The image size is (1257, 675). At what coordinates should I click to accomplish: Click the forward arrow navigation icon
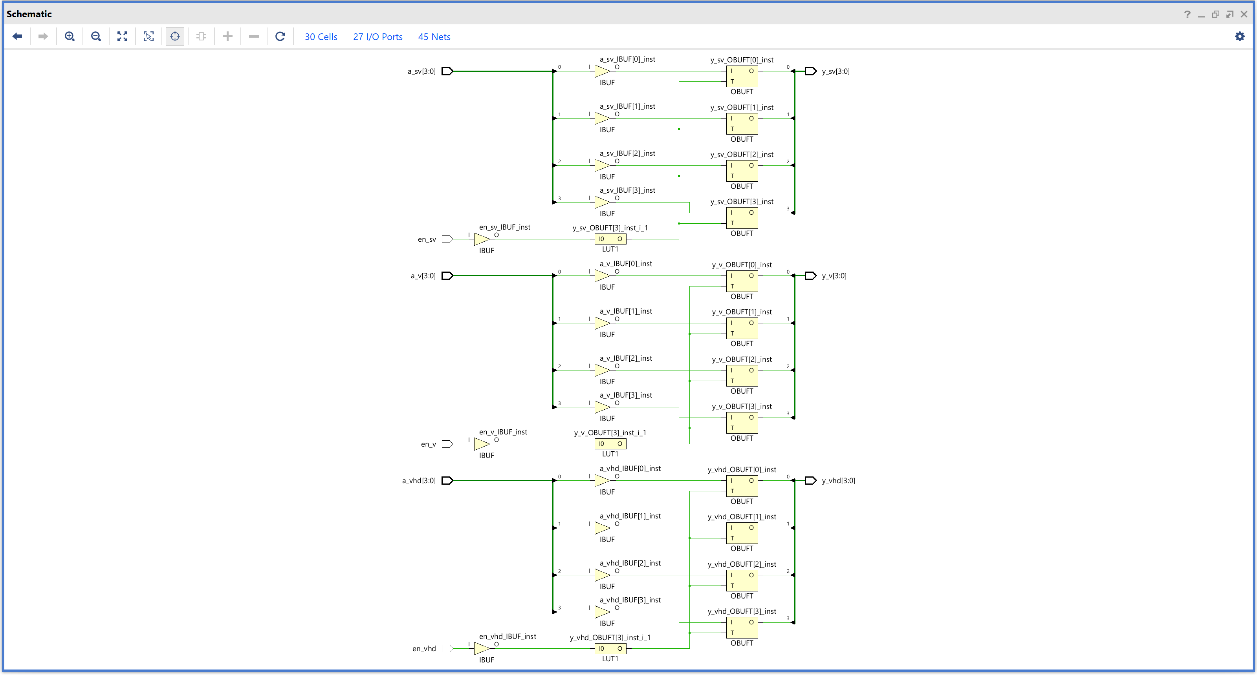tap(43, 36)
